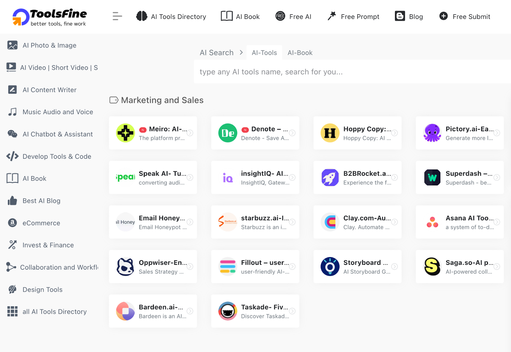Image resolution: width=511 pixels, height=352 pixels.
Task: Click the AI Photo & Image sidebar icon
Action: (x=12, y=45)
